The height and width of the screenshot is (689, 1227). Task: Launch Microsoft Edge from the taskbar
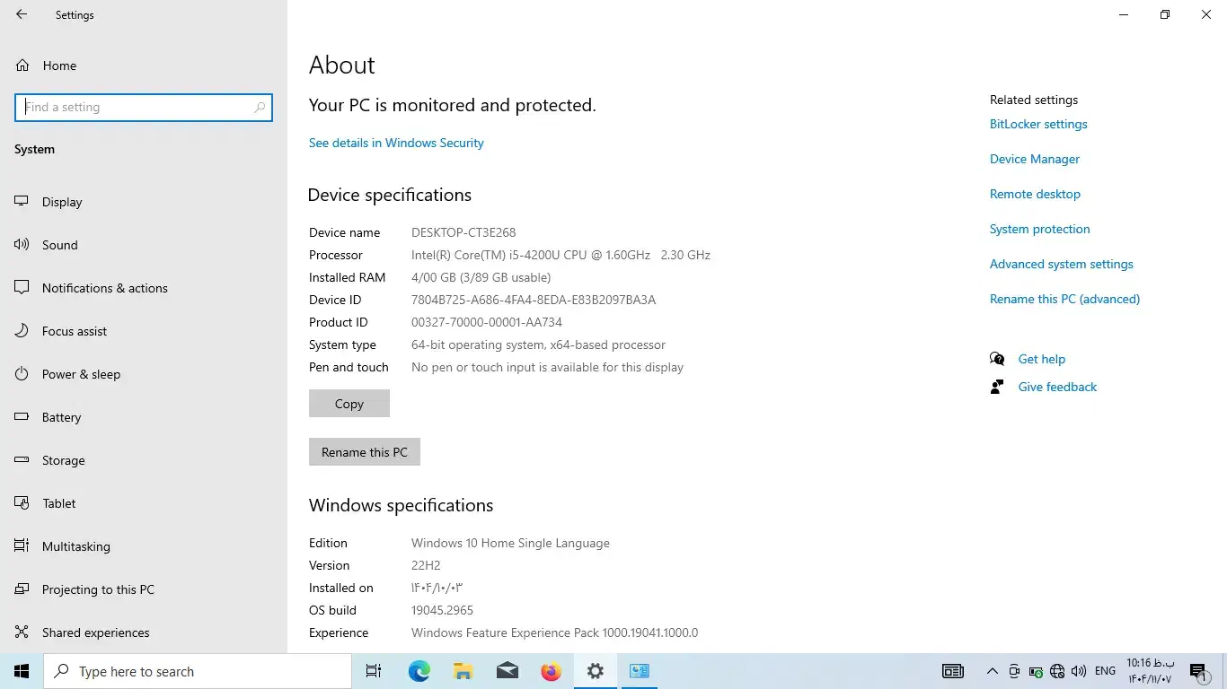(419, 671)
